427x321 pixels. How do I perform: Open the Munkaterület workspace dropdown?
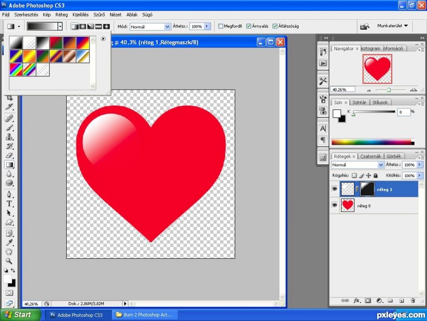pyautogui.click(x=393, y=26)
